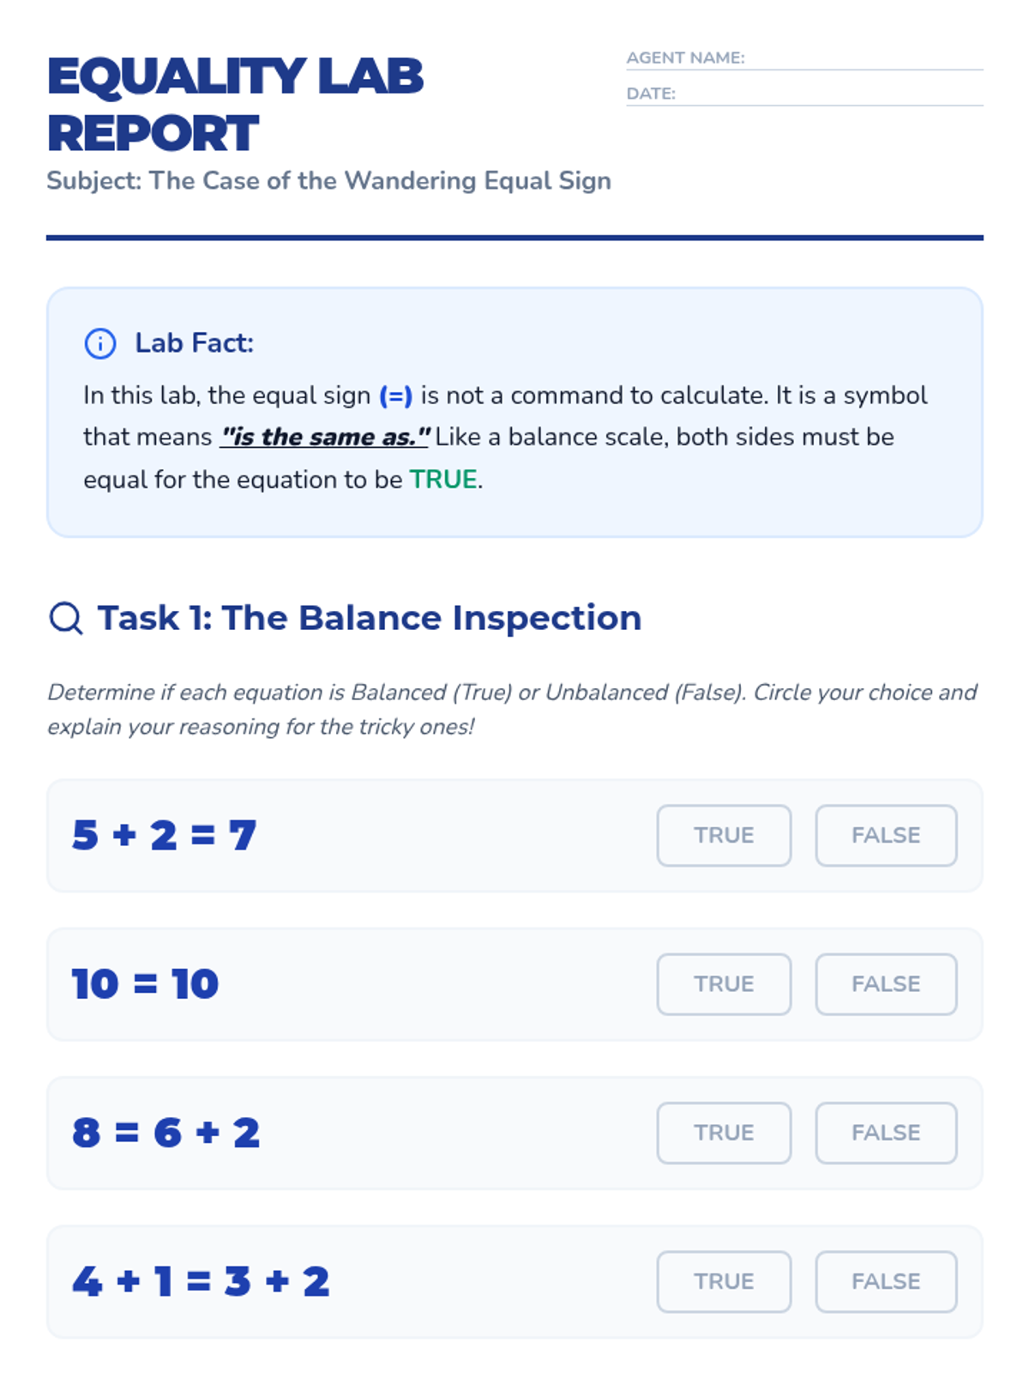The width and height of the screenshot is (1029, 1373).
Task: Click the green TRUE word in Lab Fact
Action: (442, 479)
